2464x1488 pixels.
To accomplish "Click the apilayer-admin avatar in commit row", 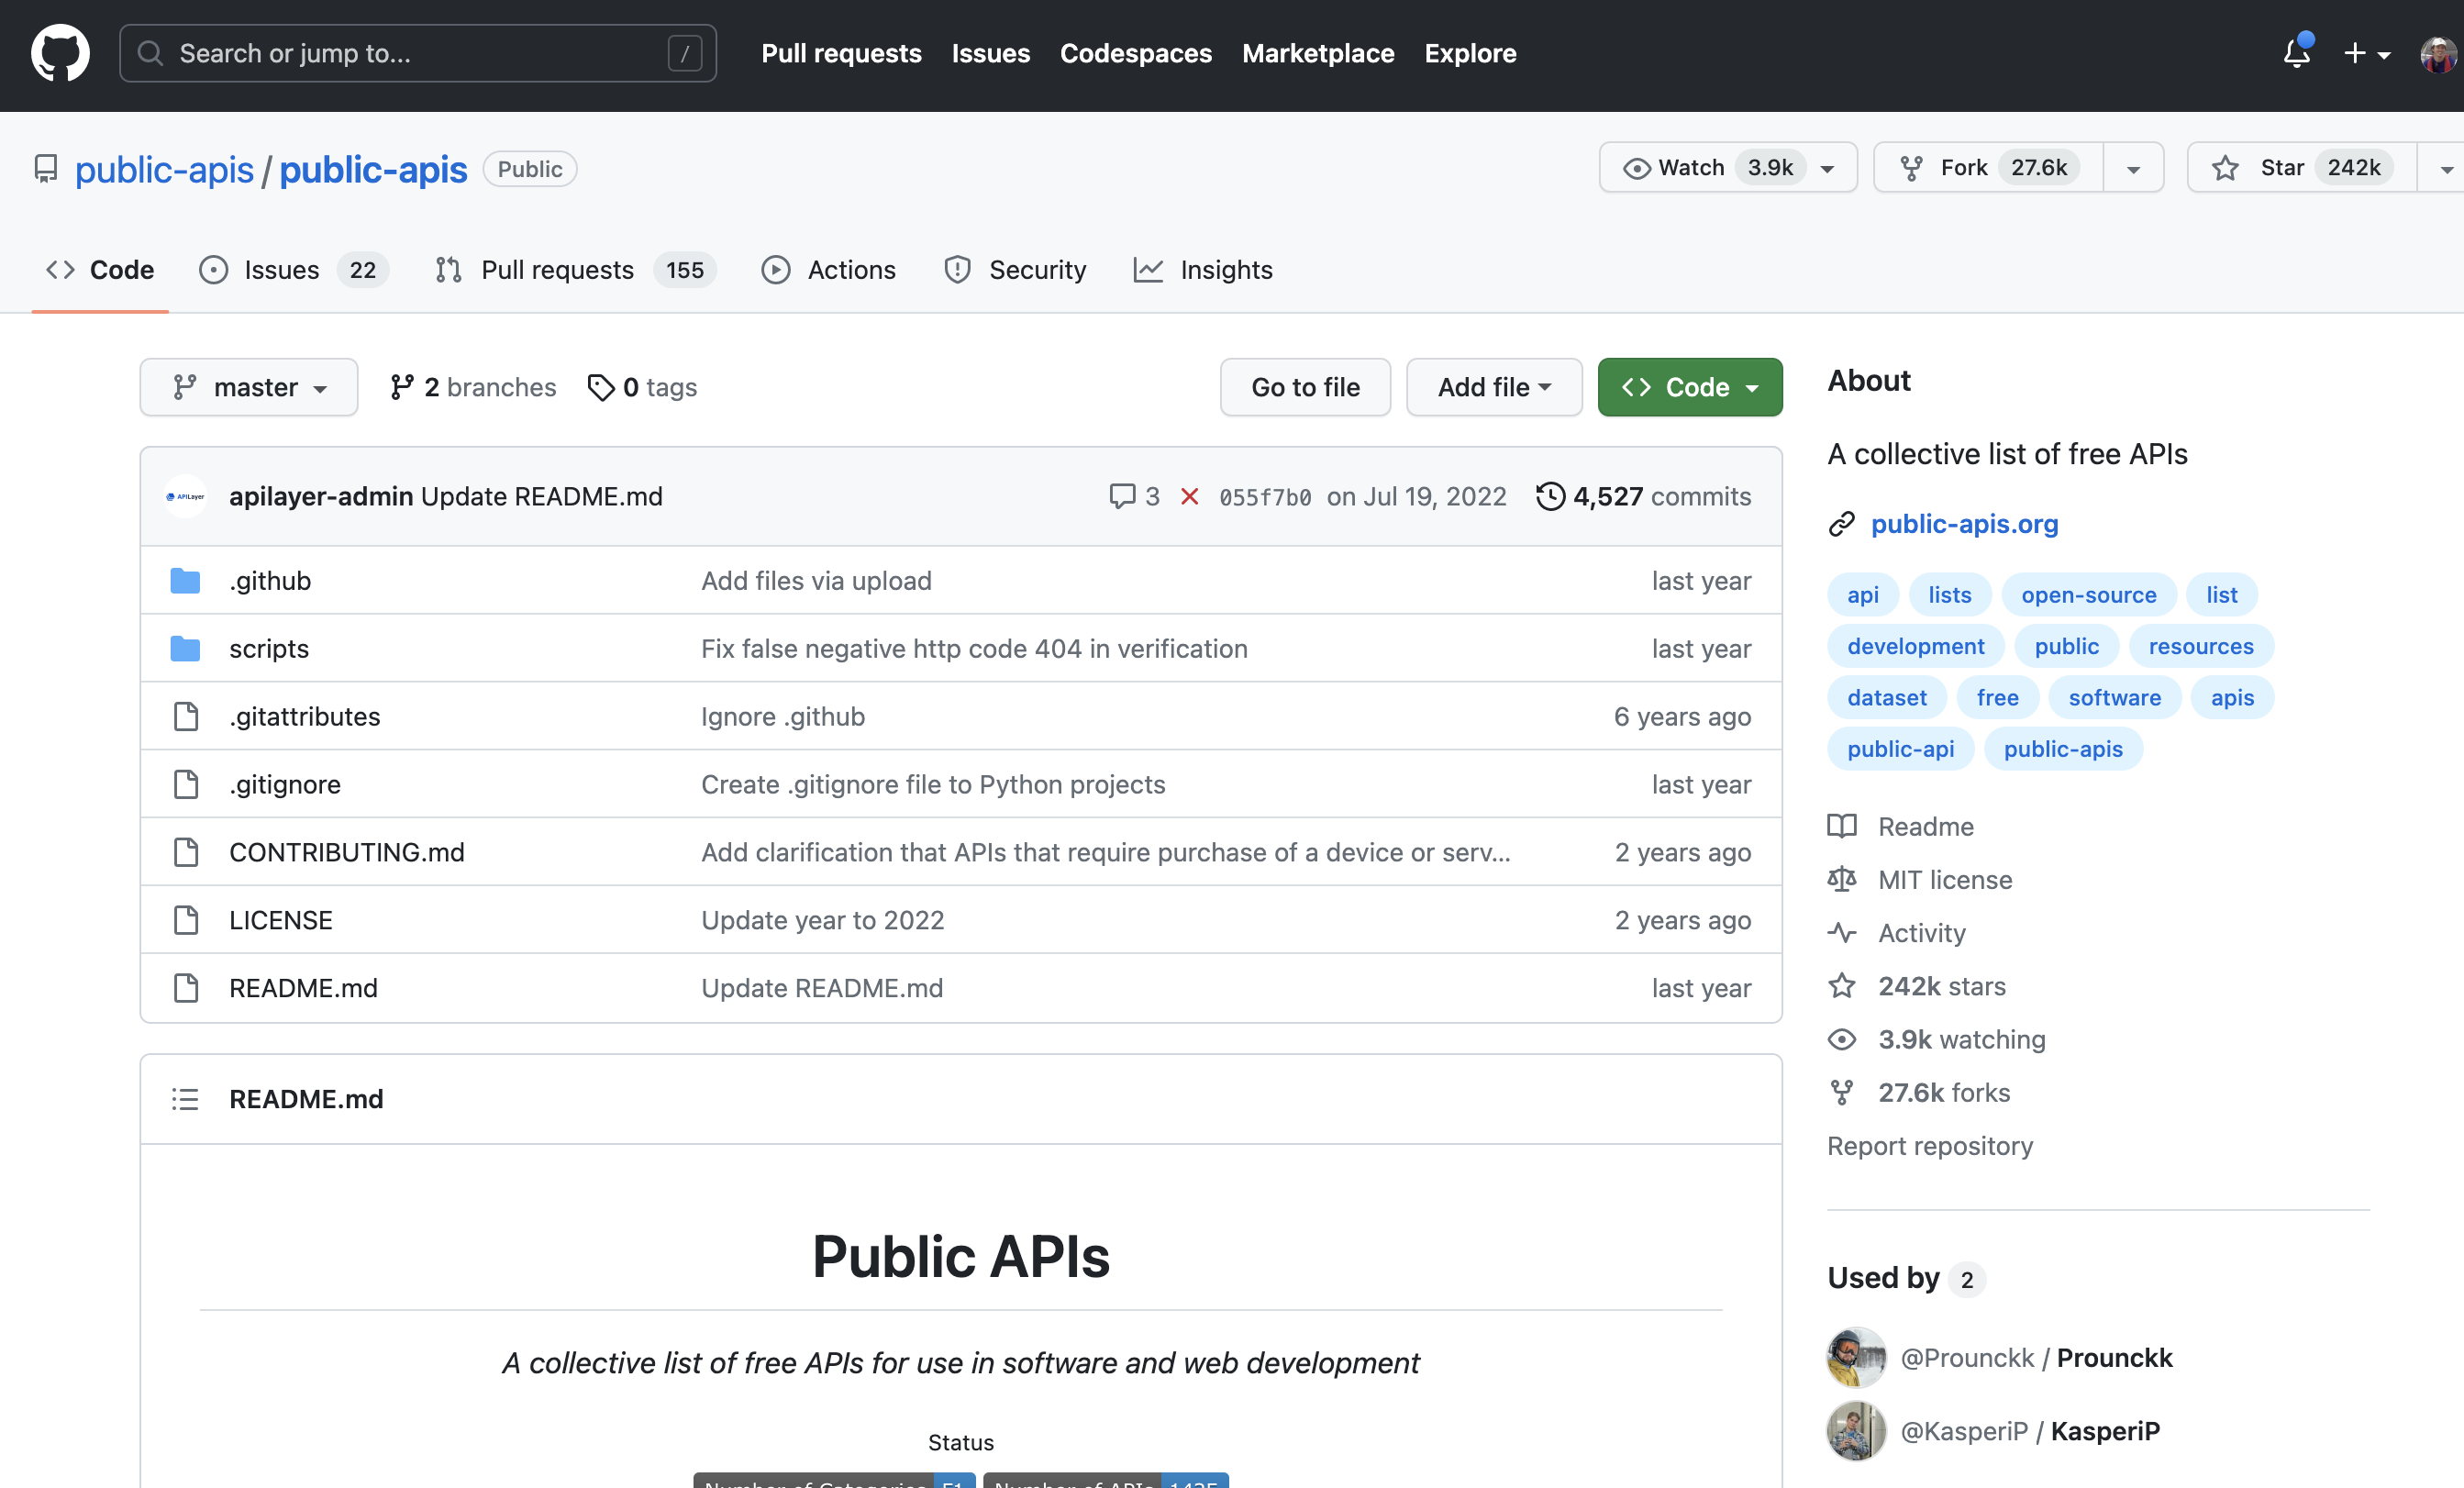I will (x=185, y=496).
